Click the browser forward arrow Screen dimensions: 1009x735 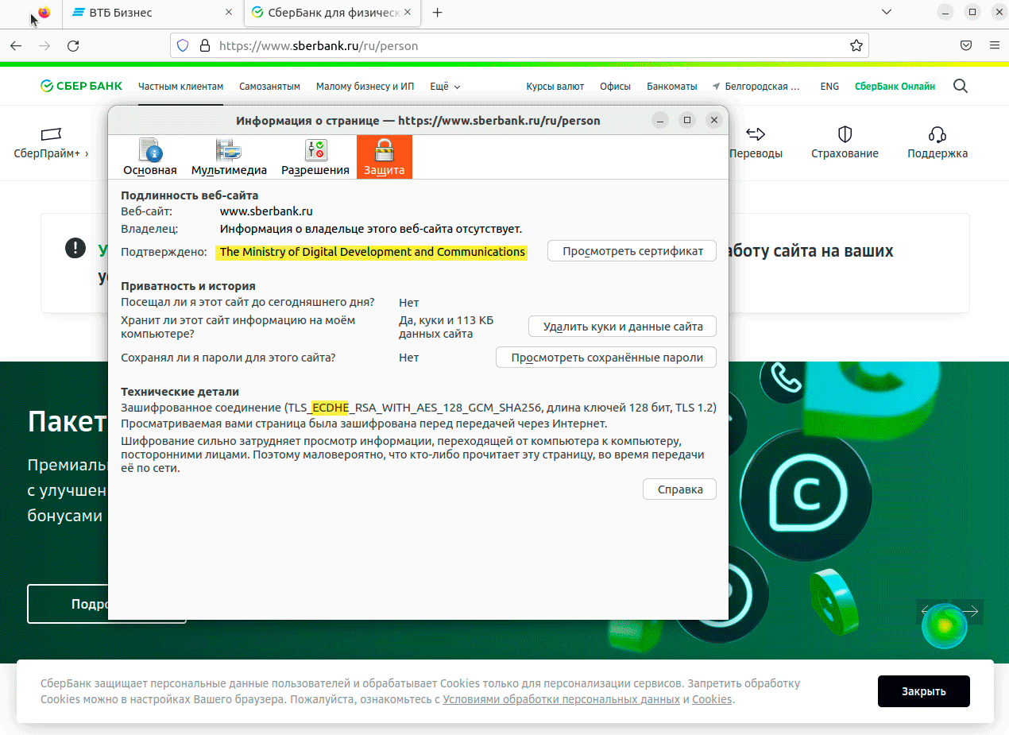click(x=44, y=46)
